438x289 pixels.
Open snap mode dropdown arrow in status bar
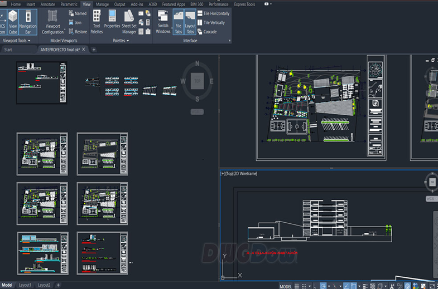click(310, 286)
